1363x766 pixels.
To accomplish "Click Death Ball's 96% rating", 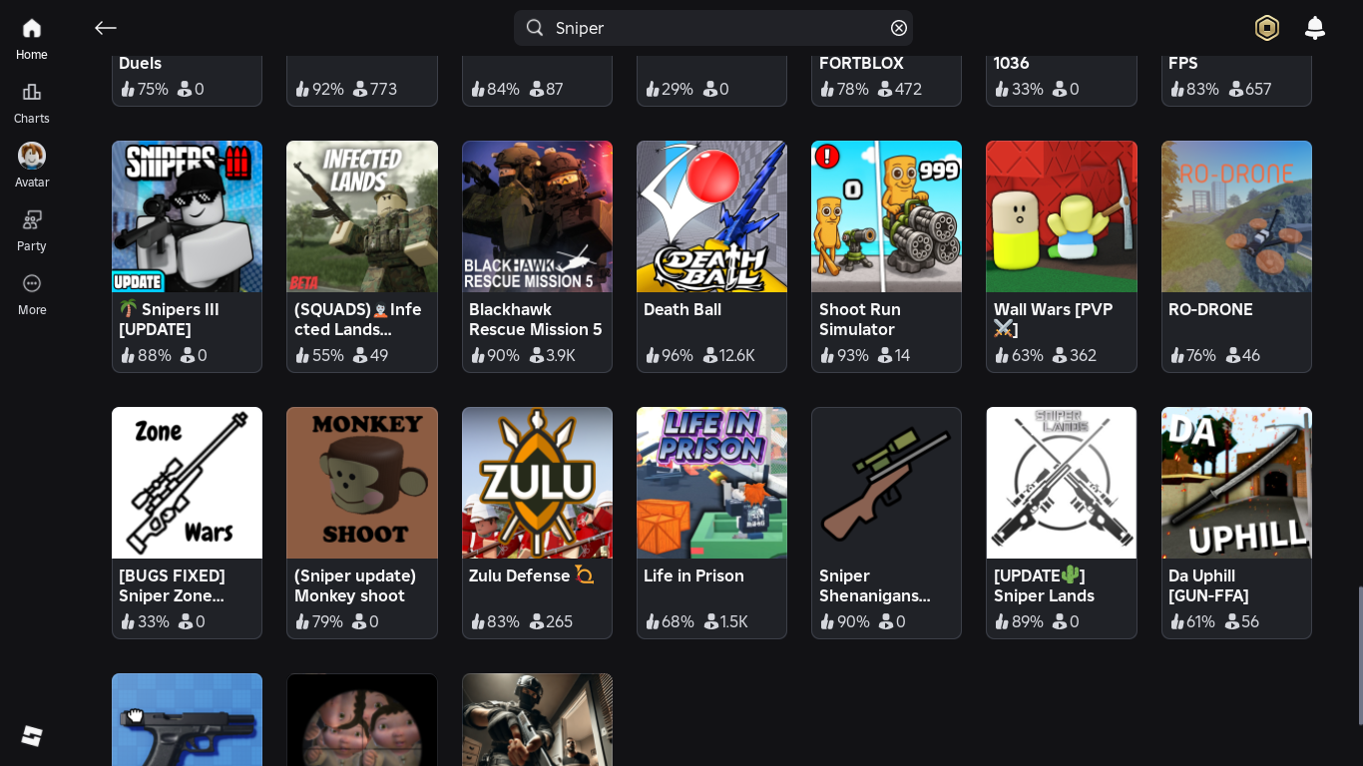I will [670, 355].
